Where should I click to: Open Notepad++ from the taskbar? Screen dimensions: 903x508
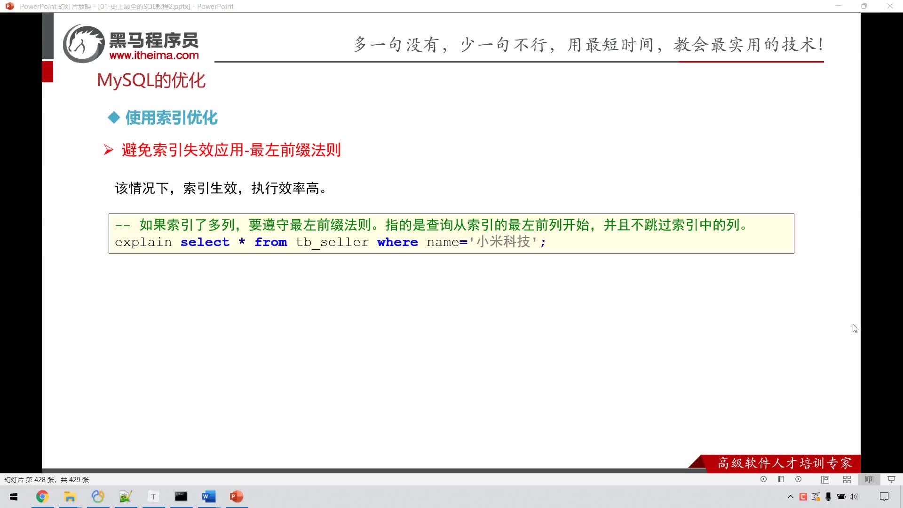(x=126, y=497)
